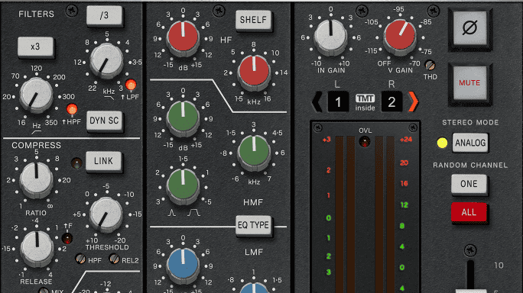Click the TMT inside logo

tap(365, 102)
